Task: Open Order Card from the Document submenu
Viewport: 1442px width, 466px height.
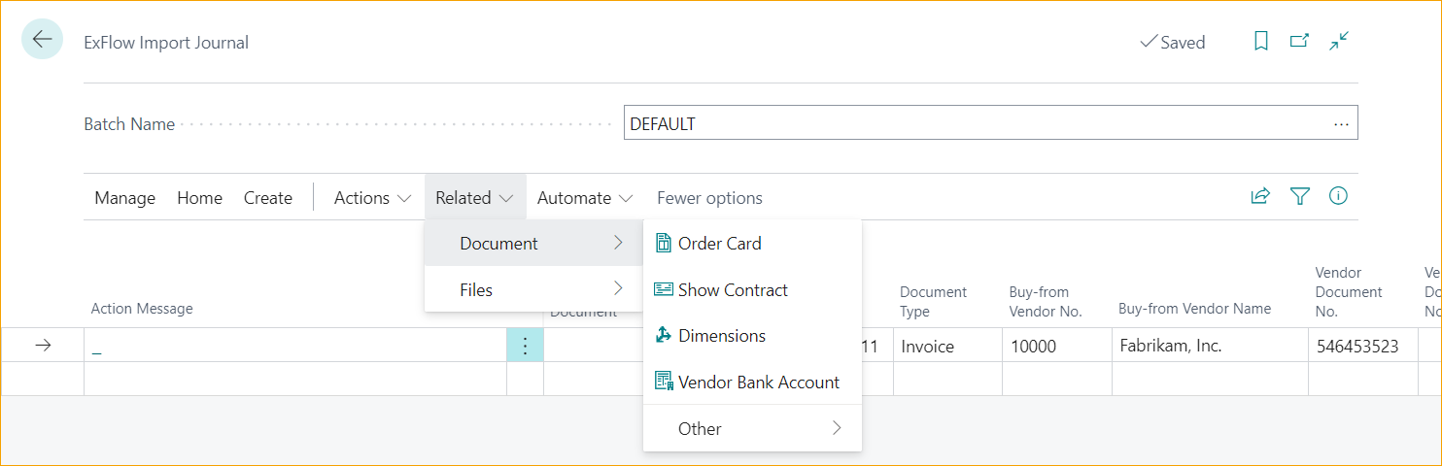Action: (x=719, y=244)
